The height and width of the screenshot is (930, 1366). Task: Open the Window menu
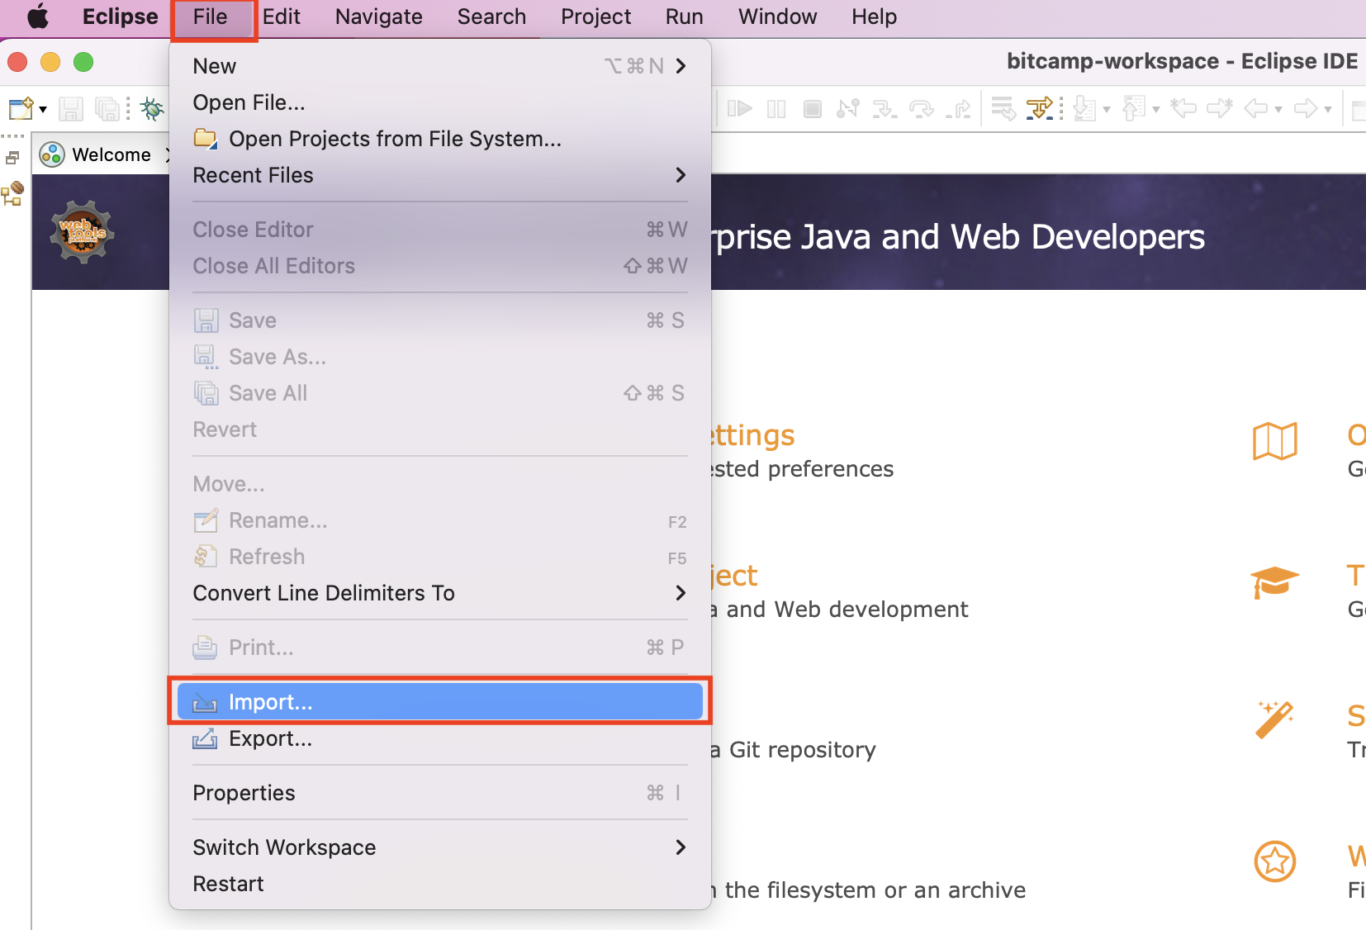pyautogui.click(x=777, y=17)
